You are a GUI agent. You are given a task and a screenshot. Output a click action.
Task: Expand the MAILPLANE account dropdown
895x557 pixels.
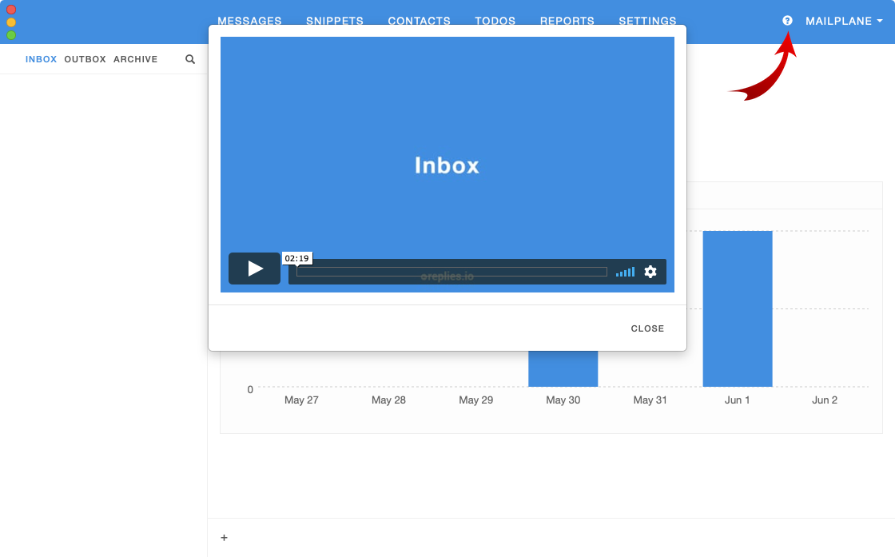pyautogui.click(x=844, y=21)
